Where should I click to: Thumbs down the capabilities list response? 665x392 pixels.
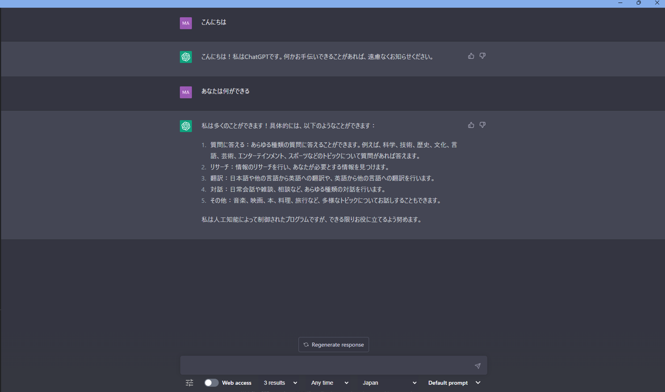pyautogui.click(x=482, y=125)
